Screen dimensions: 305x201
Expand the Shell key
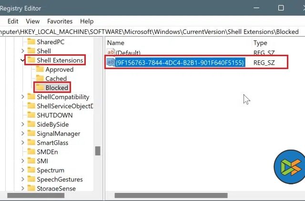point(23,51)
